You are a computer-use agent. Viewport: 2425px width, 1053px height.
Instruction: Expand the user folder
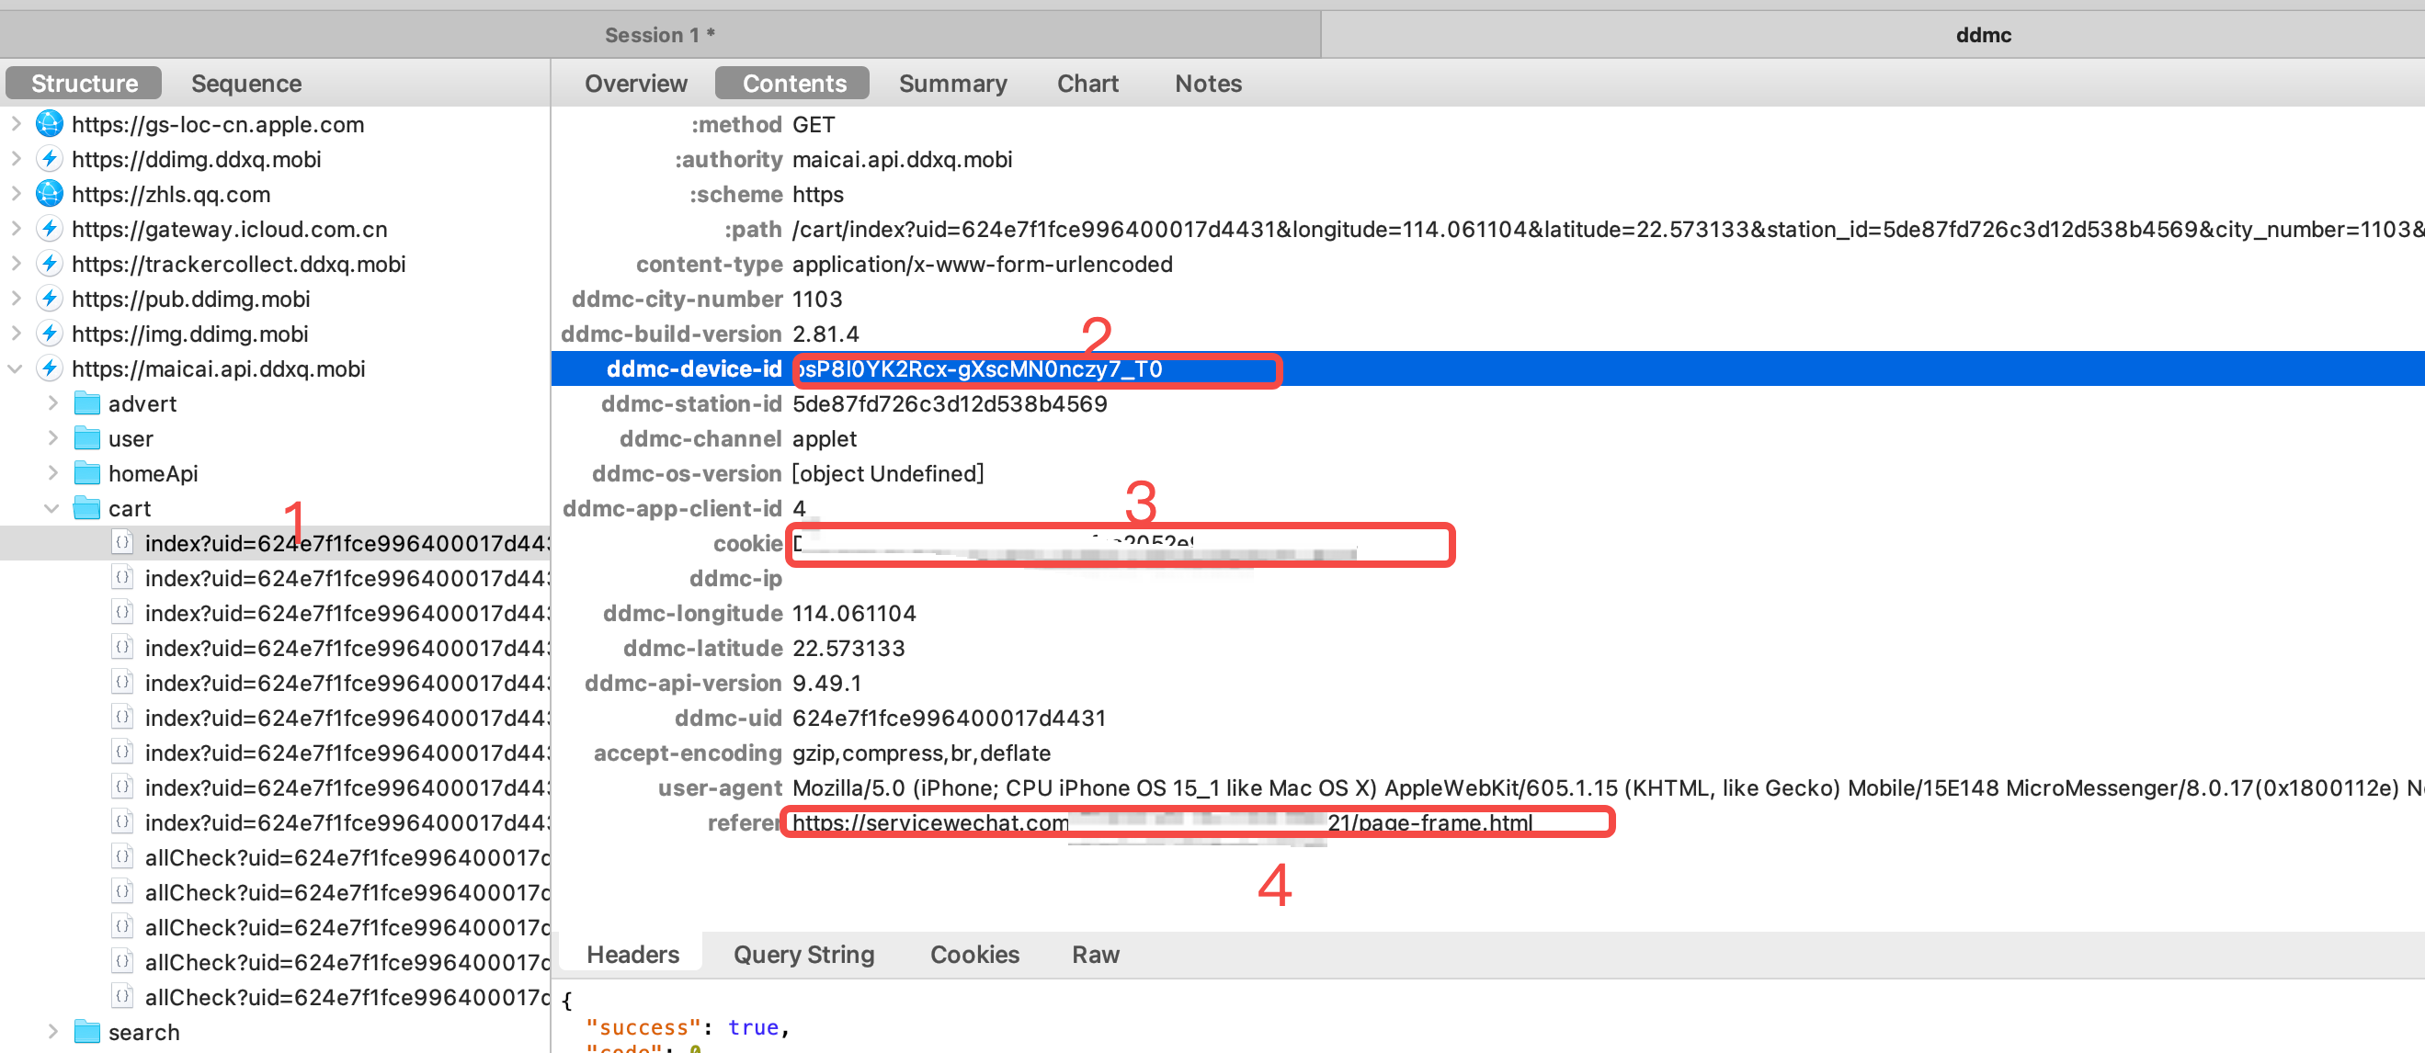click(x=52, y=438)
